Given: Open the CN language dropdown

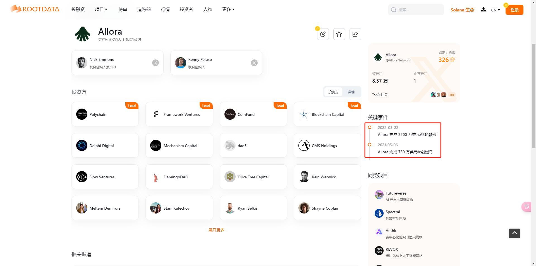Looking at the screenshot, I should click(496, 10).
